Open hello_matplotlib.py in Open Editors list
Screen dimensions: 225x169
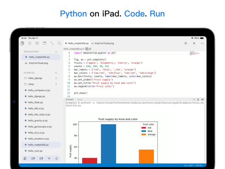41,57
